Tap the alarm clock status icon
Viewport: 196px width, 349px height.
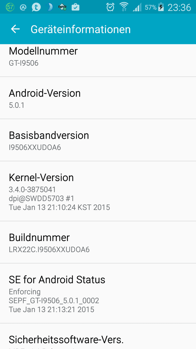click(110, 7)
